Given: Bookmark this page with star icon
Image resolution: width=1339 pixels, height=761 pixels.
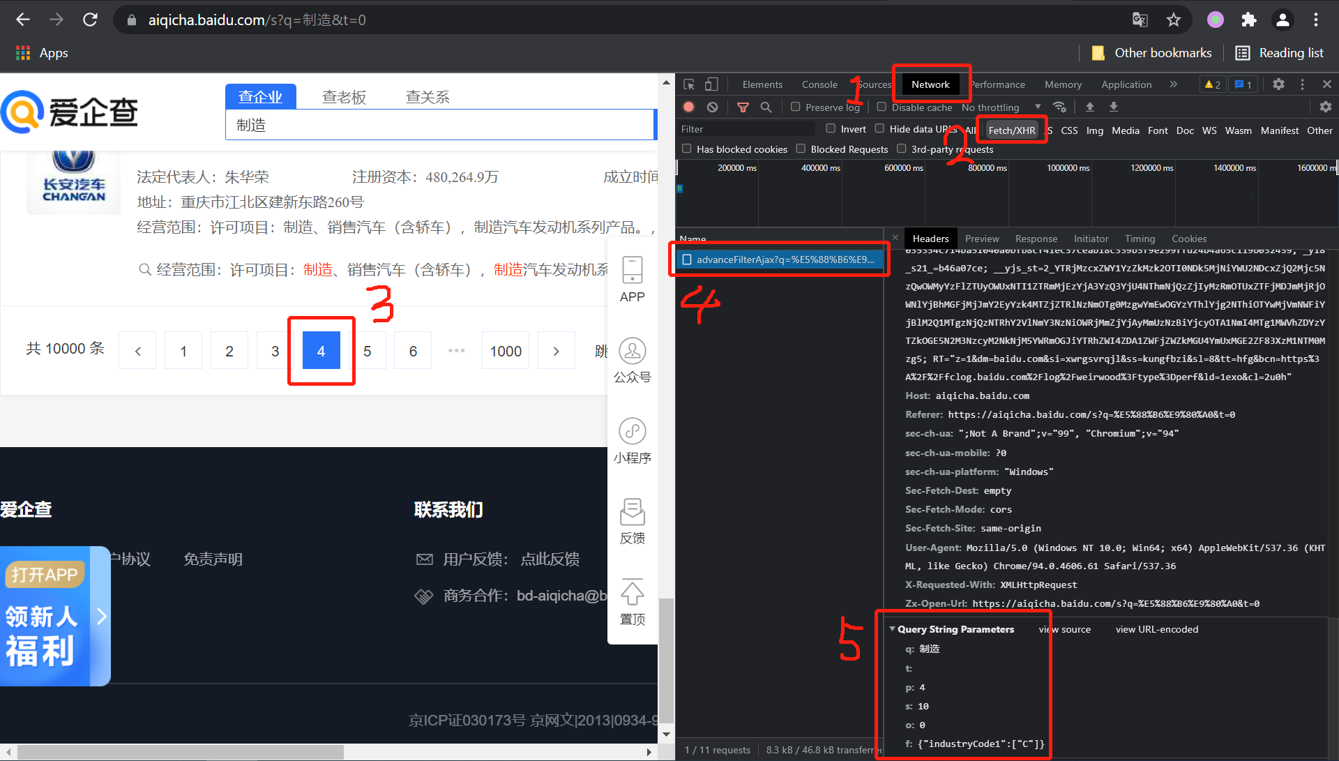Looking at the screenshot, I should (1174, 20).
